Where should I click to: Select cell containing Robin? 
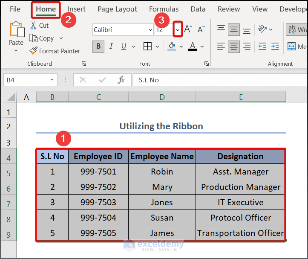pos(162,172)
